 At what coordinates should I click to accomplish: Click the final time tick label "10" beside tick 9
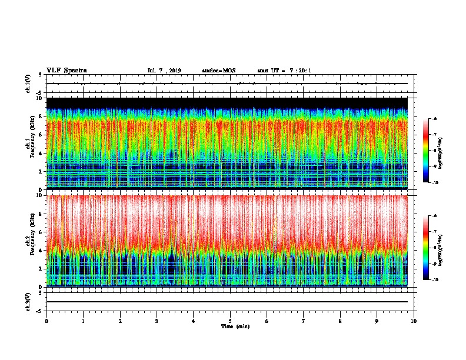click(x=414, y=321)
